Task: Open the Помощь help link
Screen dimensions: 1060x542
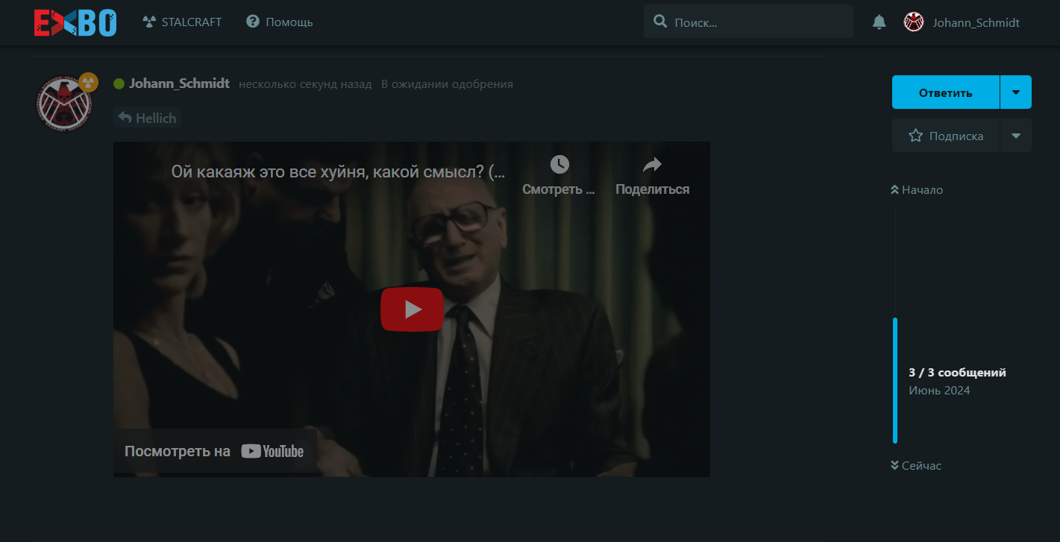Action: [280, 22]
